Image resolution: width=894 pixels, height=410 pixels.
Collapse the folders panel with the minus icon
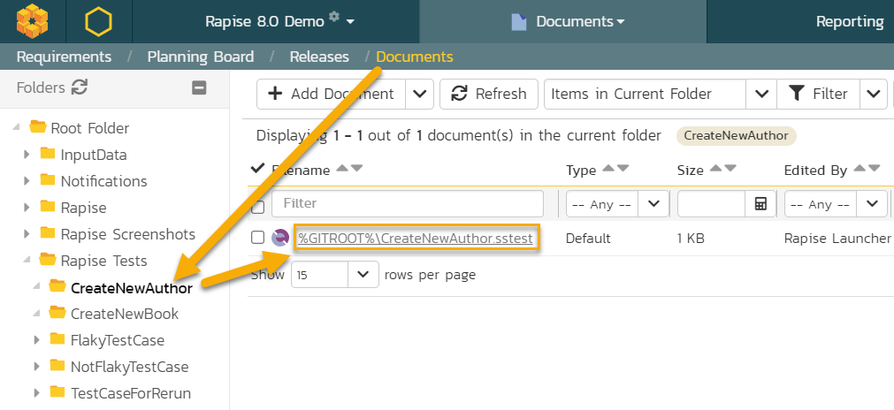tap(199, 87)
